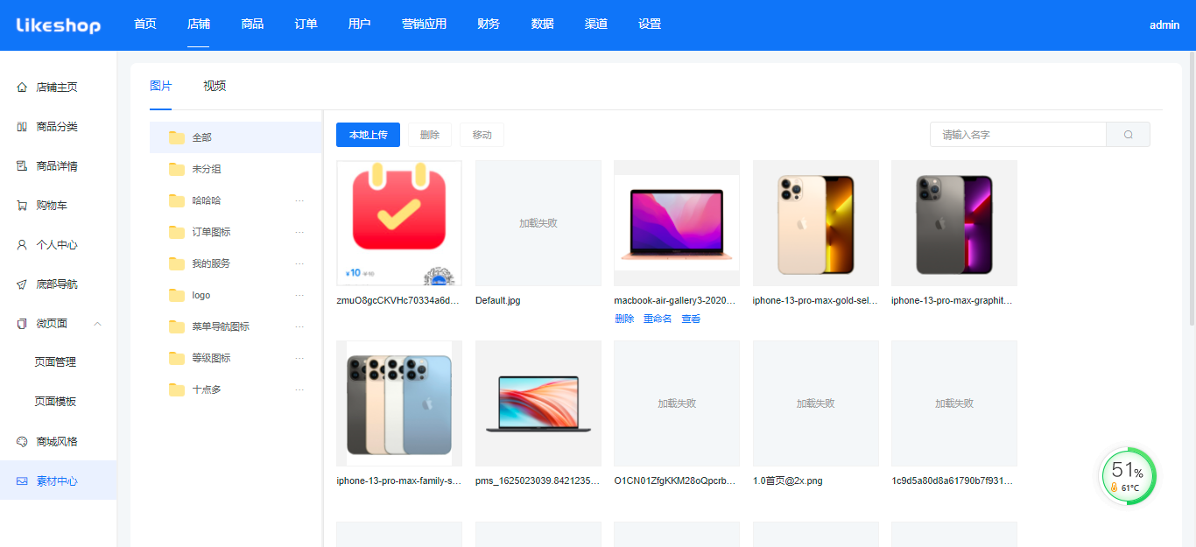The width and height of the screenshot is (1196, 547).
Task: Open 页面模板 in sidebar
Action: 55,402
